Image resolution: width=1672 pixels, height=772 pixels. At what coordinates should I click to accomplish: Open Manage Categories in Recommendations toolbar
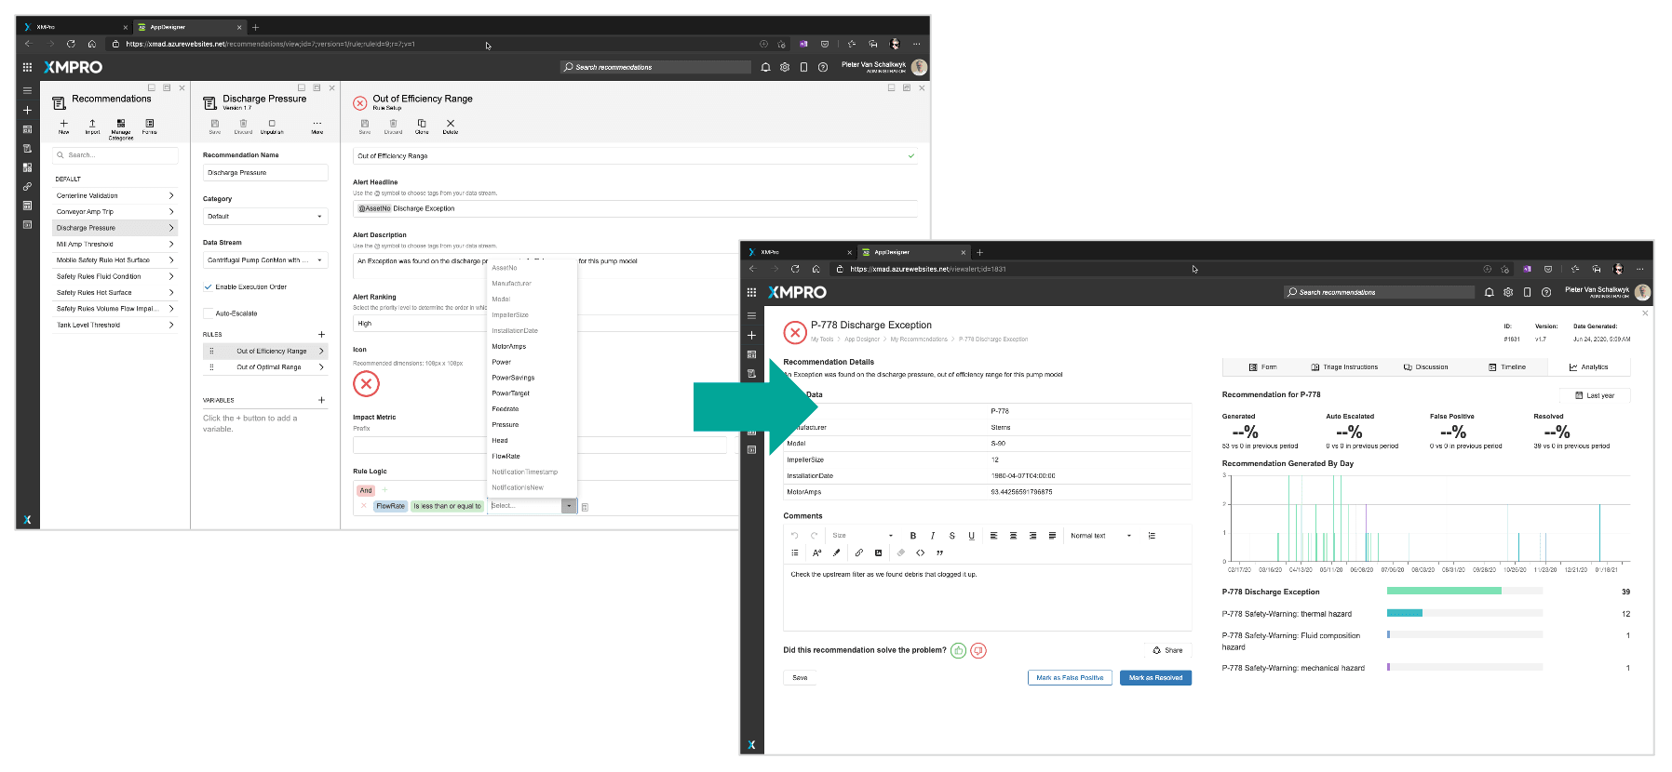click(121, 124)
